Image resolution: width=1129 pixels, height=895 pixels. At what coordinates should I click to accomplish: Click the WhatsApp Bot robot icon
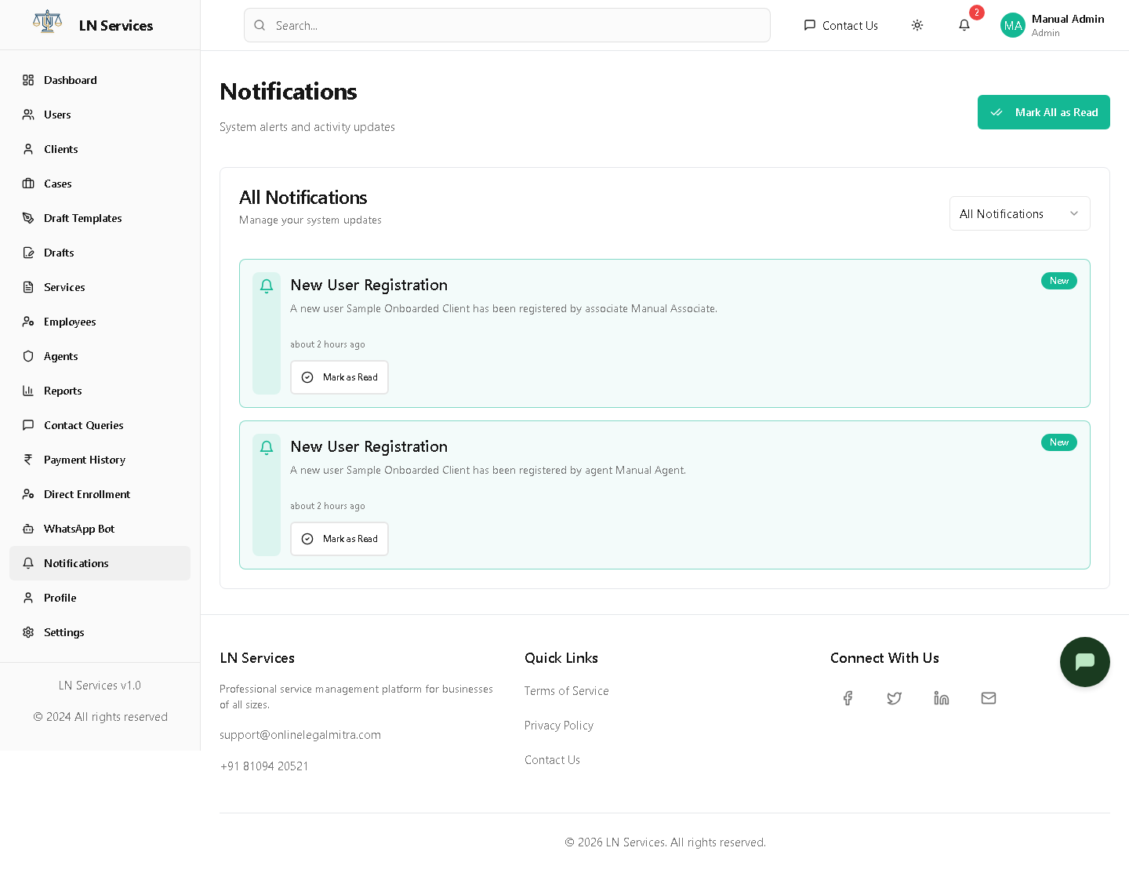28,529
